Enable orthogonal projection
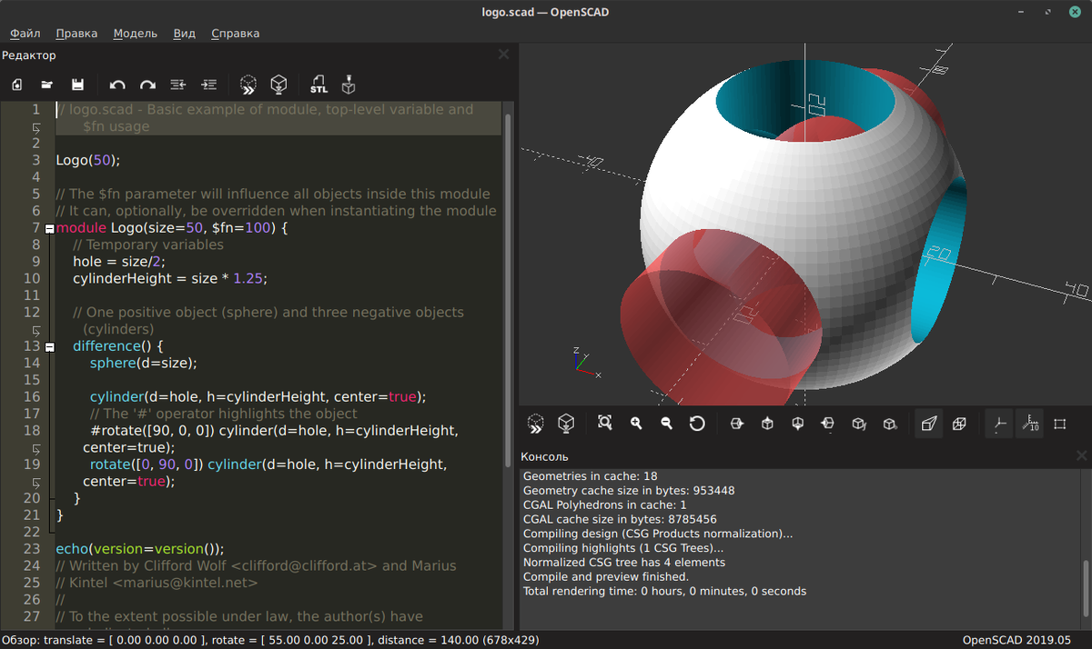This screenshot has width=1092, height=649. [x=959, y=423]
